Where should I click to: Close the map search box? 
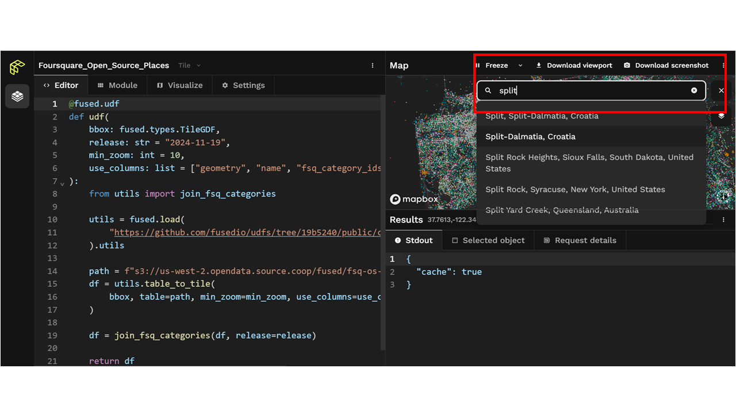721,91
